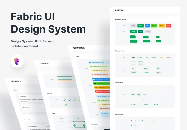Click the text-style blue Info button
Image resolution: width=187 pixels, height=130 pixels.
tap(144, 89)
